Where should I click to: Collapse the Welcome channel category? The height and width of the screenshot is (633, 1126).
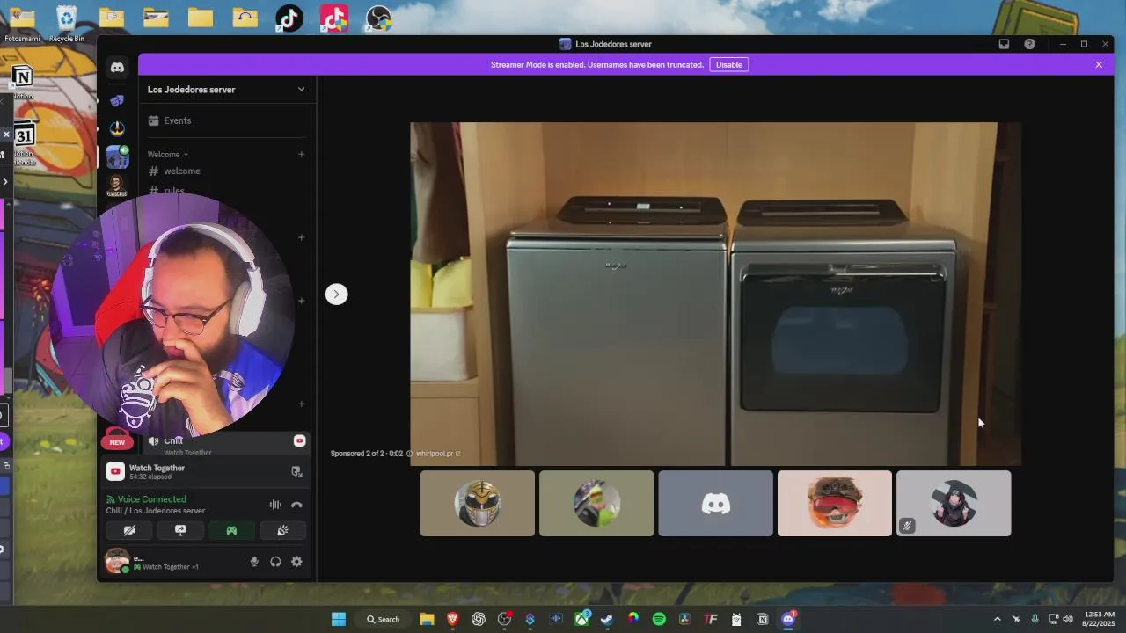click(x=167, y=154)
